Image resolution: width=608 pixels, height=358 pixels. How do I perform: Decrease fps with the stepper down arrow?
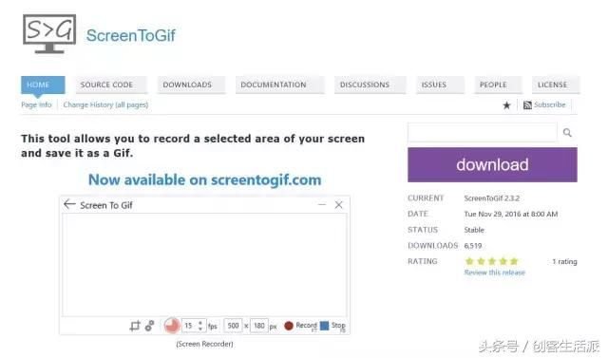coord(200,329)
